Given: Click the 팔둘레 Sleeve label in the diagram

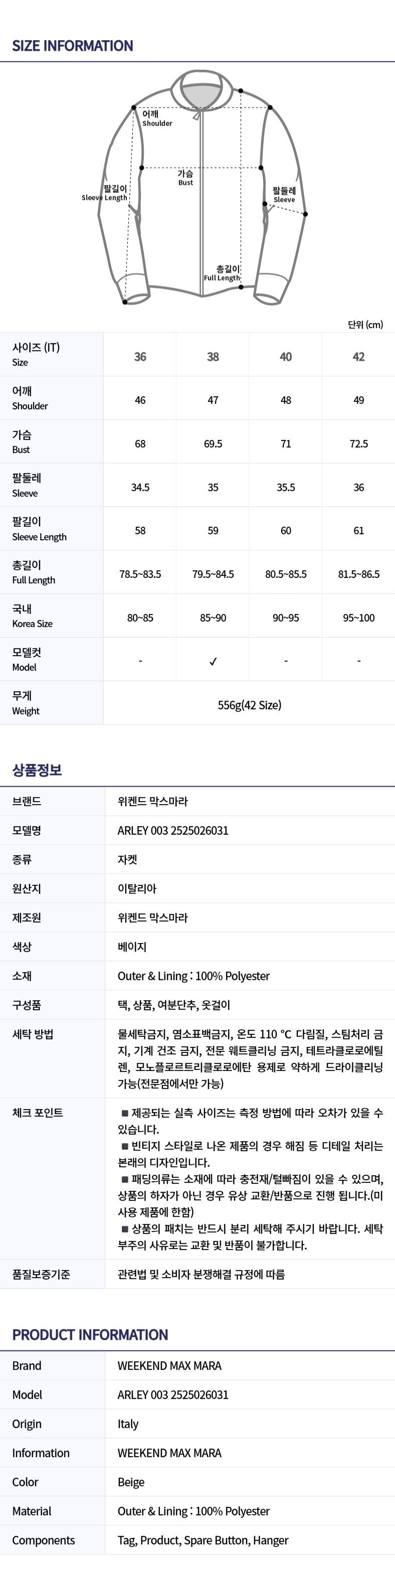Looking at the screenshot, I should [x=284, y=195].
